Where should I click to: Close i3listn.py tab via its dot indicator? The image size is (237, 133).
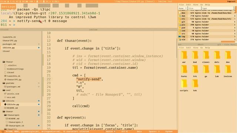pos(39,48)
